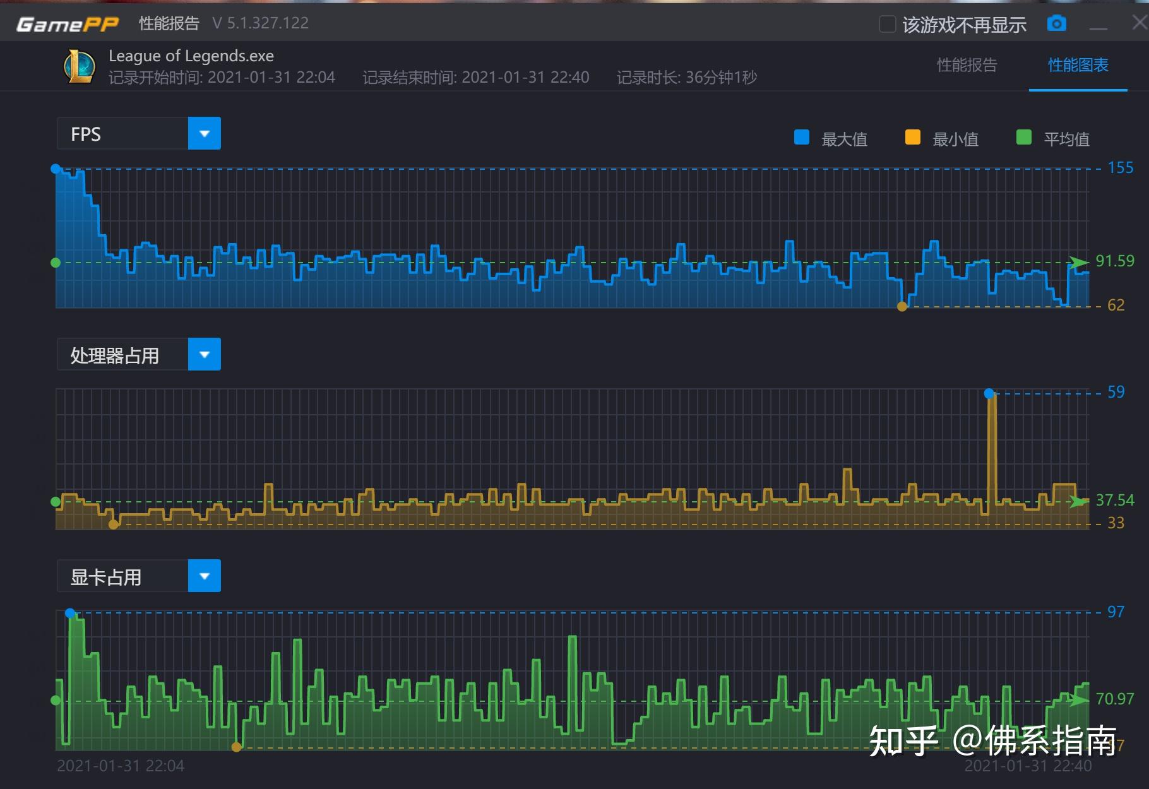Viewport: 1149px width, 789px height.
Task: Click the League of Legends game icon
Action: (x=80, y=66)
